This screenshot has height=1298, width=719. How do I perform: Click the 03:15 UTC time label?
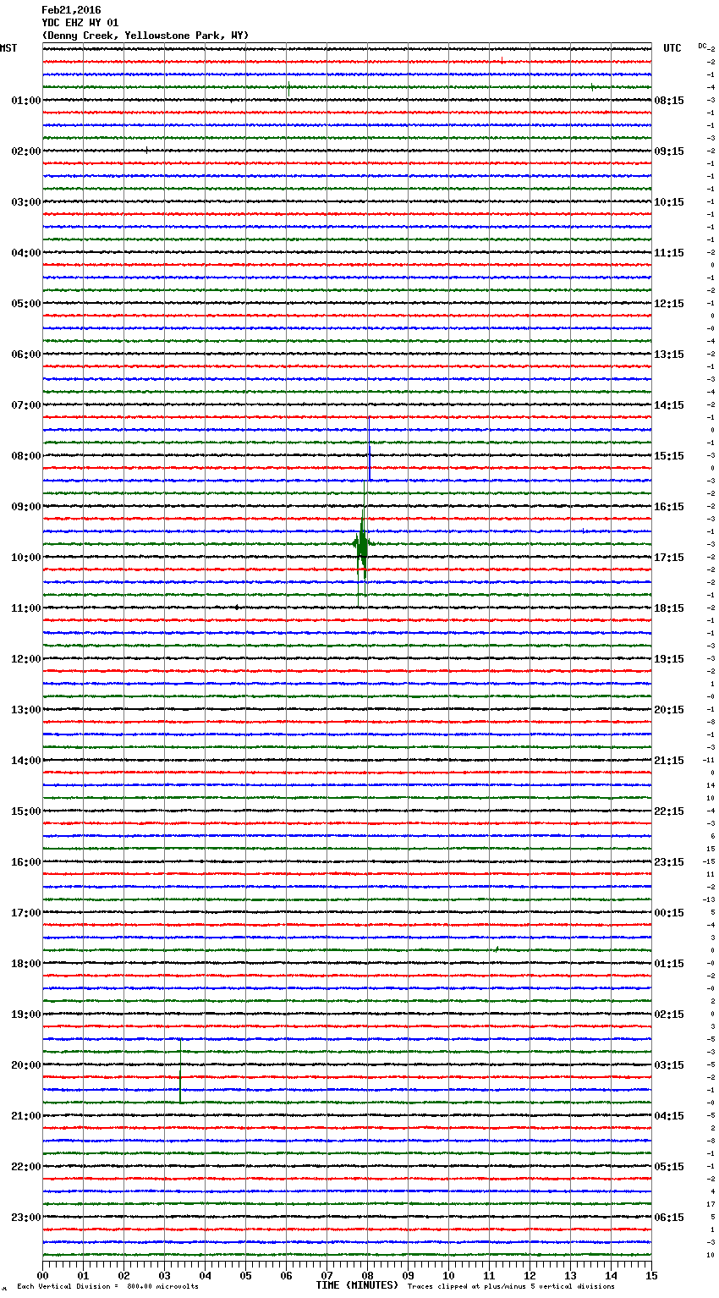point(669,1065)
